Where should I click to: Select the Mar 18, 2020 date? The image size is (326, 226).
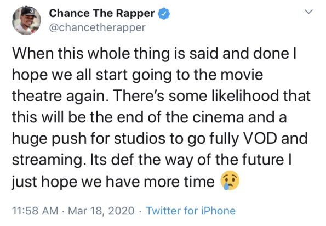pos(101,211)
